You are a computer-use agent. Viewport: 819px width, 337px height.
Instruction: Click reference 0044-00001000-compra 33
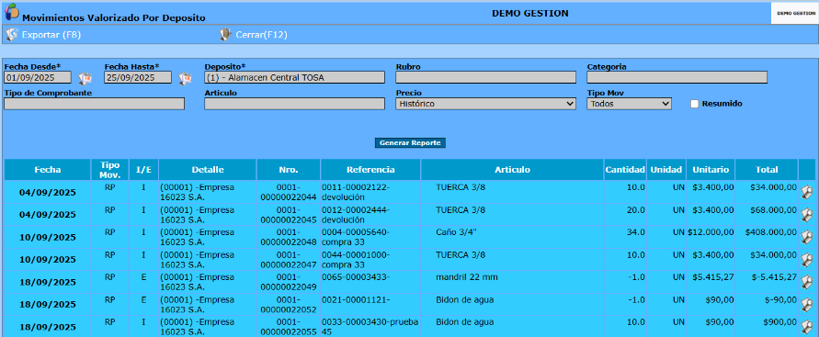tap(356, 259)
